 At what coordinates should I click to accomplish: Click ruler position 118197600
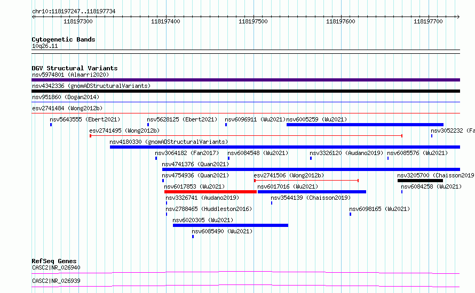click(341, 21)
